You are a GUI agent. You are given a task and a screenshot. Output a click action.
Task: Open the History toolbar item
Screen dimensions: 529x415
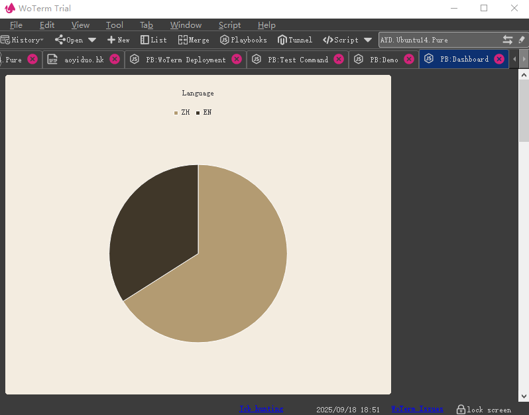coord(21,40)
